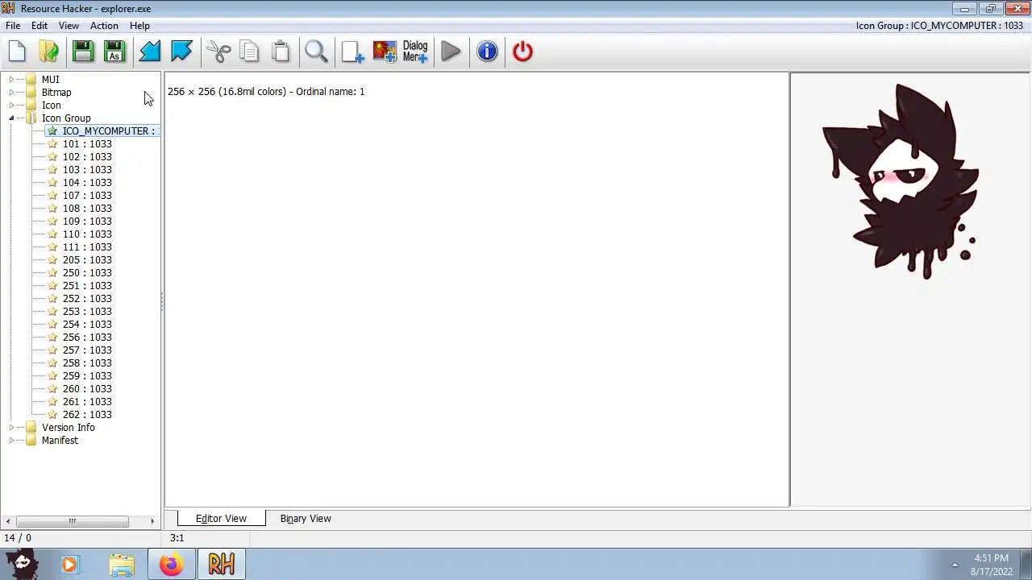Select tree item 103 : 1033
This screenshot has width=1032, height=580.
pyautogui.click(x=87, y=169)
